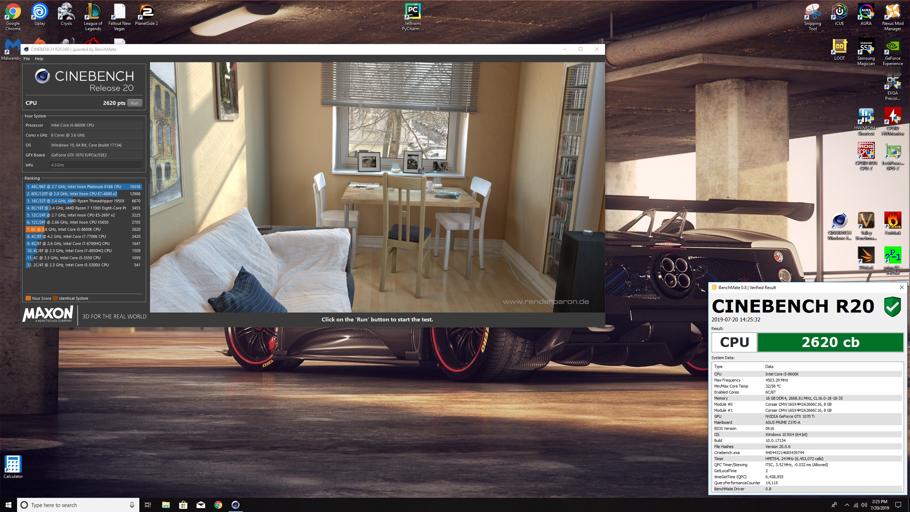Launch 3DMark desktop icon
Image resolution: width=910 pixels, height=512 pixels.
click(x=866, y=259)
